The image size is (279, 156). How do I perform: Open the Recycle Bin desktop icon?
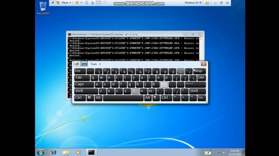click(43, 8)
